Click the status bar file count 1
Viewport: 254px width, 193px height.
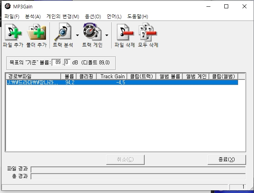click(238, 187)
